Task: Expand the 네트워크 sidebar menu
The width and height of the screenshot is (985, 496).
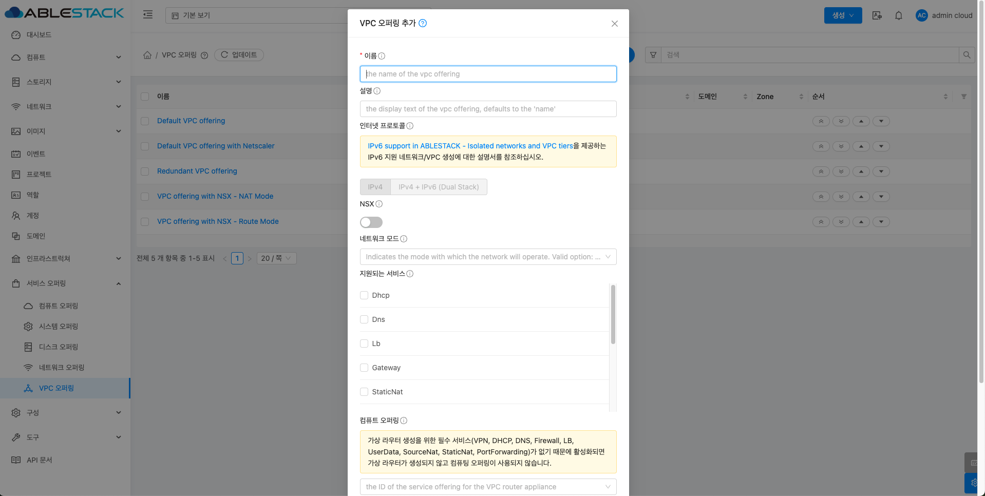Action: (65, 107)
